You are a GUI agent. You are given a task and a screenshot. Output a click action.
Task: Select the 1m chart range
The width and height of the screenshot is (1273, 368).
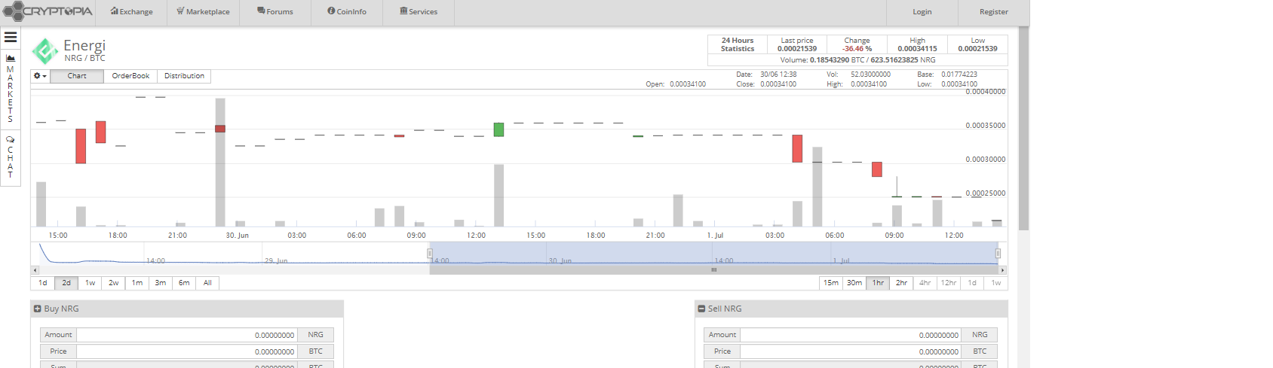(137, 283)
